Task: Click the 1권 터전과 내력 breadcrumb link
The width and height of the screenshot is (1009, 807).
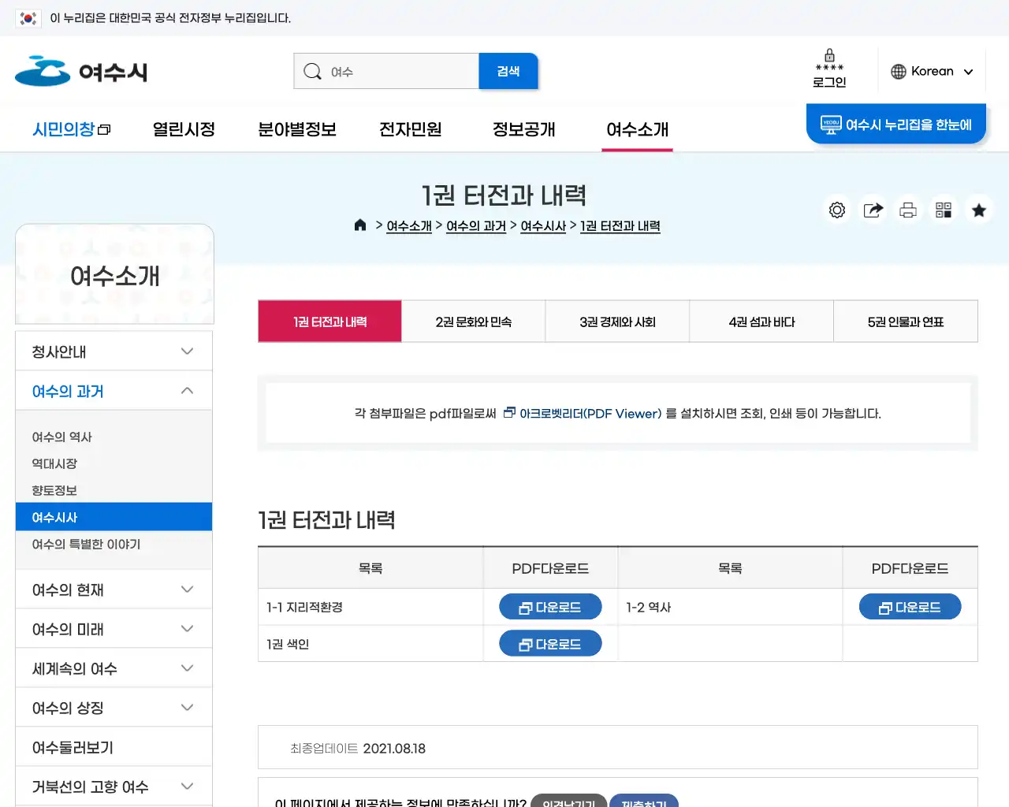Action: tap(620, 226)
